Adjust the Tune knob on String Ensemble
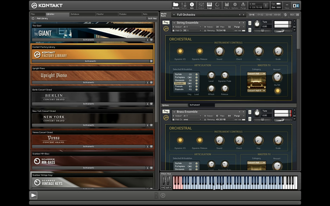This screenshot has height=206, width=330. click(257, 24)
